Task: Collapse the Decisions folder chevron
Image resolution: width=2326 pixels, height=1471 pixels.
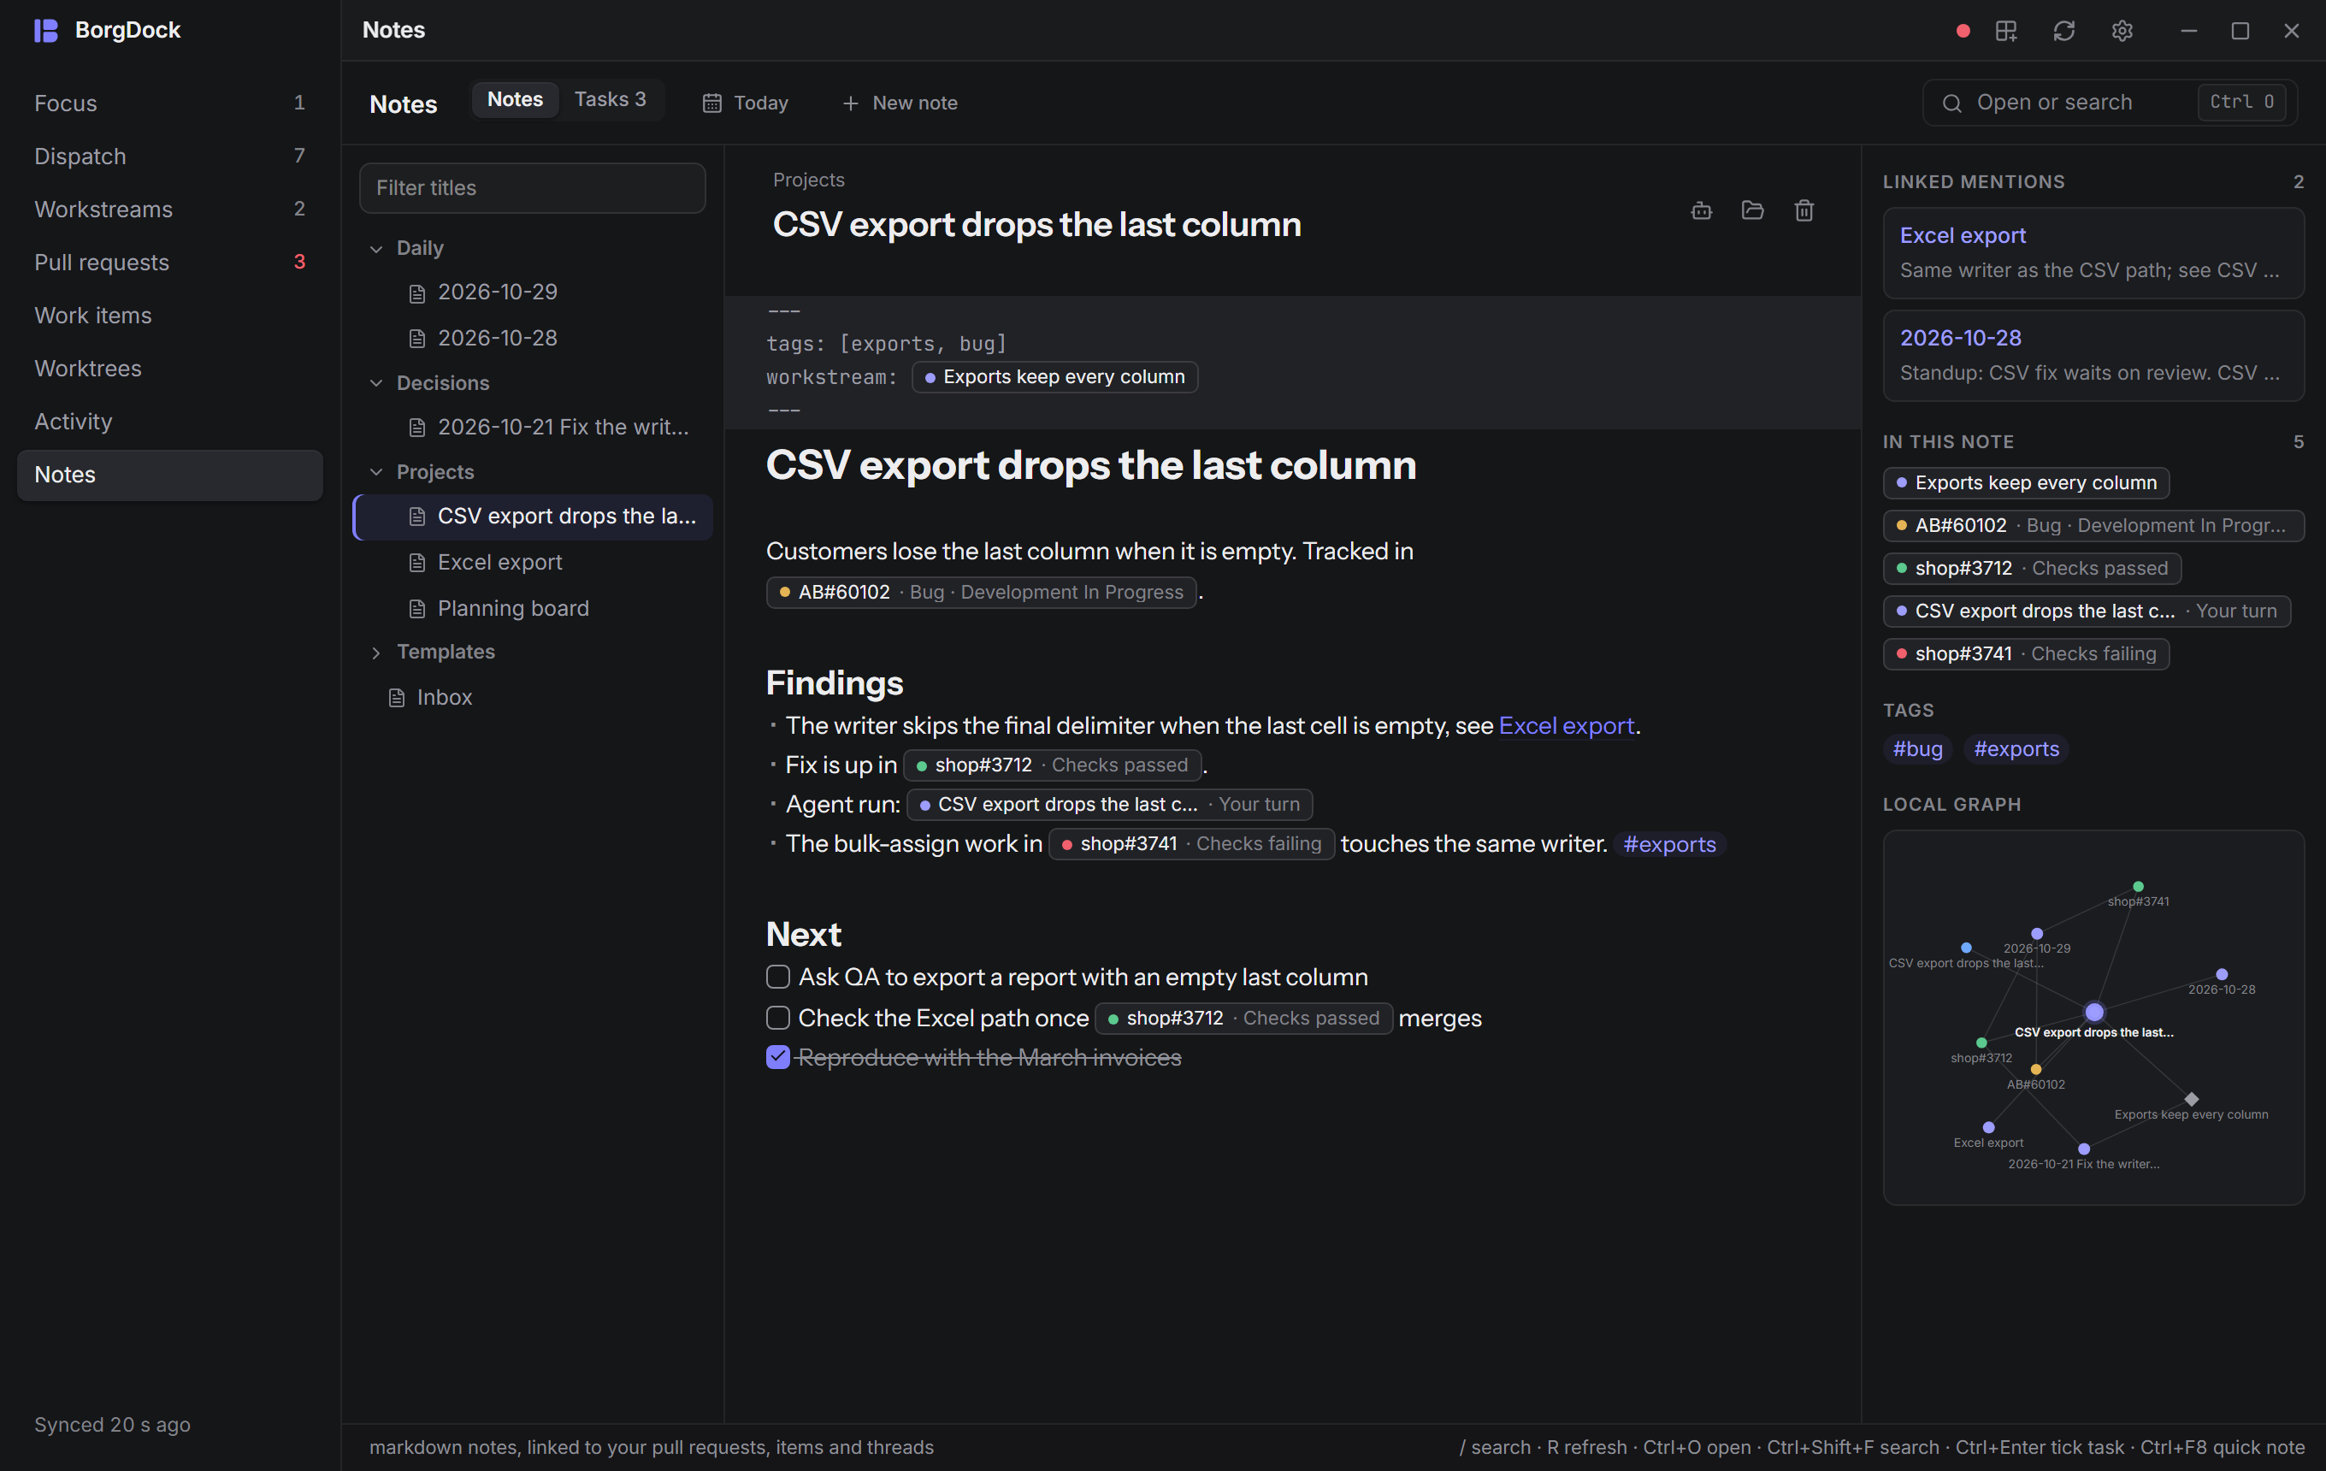Action: point(375,383)
